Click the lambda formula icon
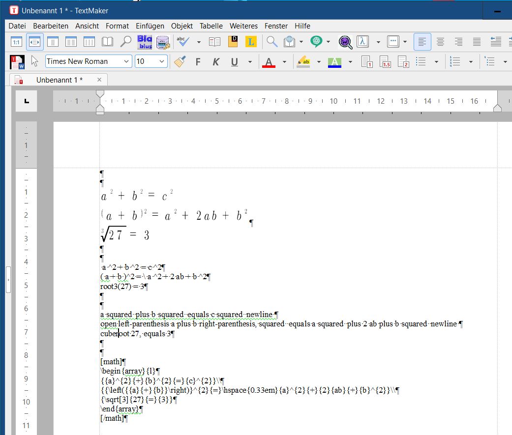 click(363, 42)
